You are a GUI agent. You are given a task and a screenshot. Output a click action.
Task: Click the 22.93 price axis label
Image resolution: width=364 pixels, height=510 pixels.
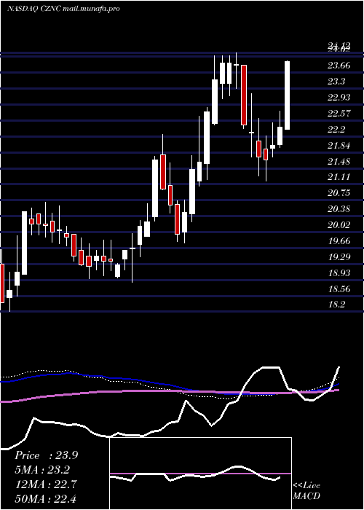339,98
